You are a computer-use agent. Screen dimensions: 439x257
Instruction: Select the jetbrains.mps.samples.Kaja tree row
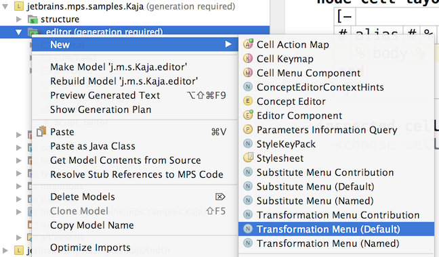click(x=135, y=7)
